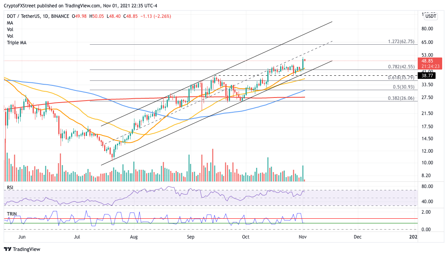Click 17.50 on the price scale
The width and height of the screenshot is (448, 256).
pos(427,126)
